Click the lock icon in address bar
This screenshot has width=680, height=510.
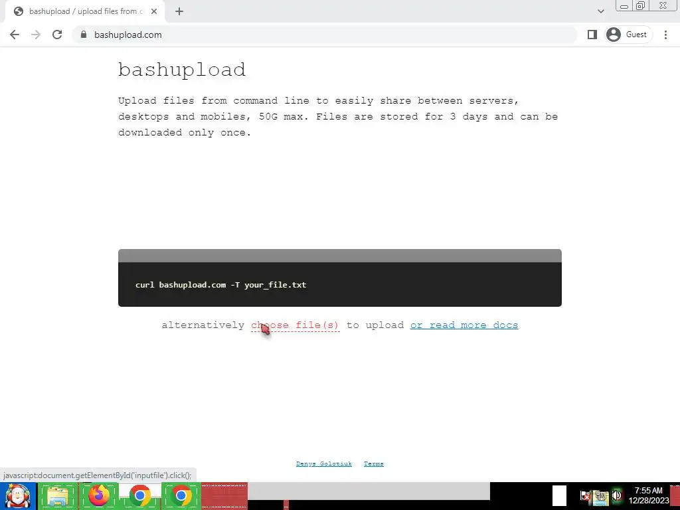pos(84,35)
